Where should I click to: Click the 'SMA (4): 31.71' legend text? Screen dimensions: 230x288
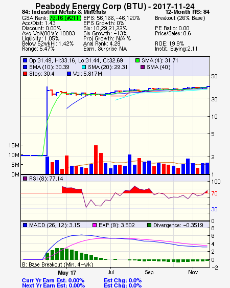[159, 60]
